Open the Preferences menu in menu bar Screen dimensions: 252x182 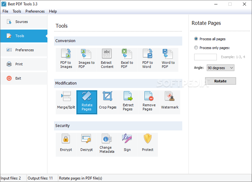tap(35, 11)
